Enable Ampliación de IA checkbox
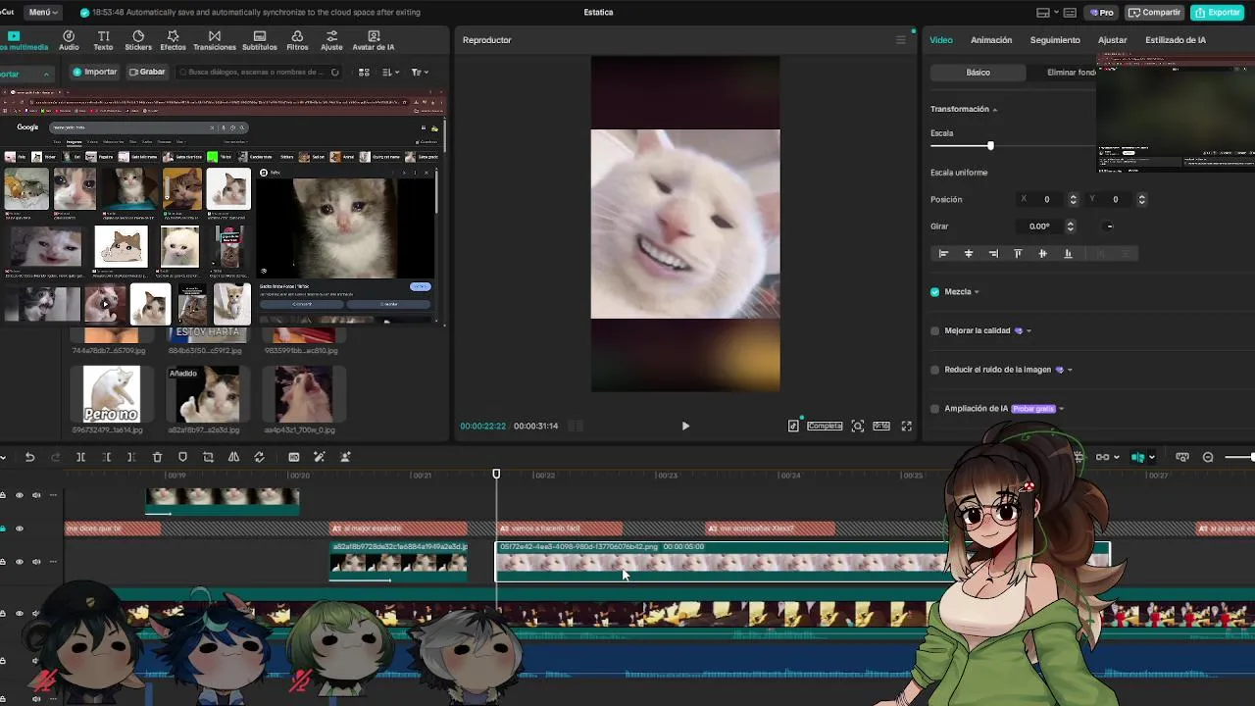The image size is (1255, 706). pyautogui.click(x=934, y=409)
